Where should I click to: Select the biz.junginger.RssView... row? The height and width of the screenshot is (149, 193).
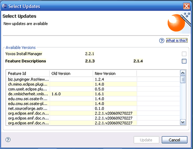[x=93, y=80]
